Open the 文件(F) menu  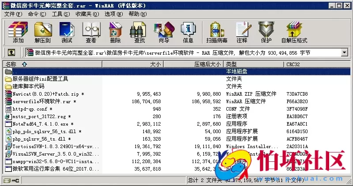[13, 14]
